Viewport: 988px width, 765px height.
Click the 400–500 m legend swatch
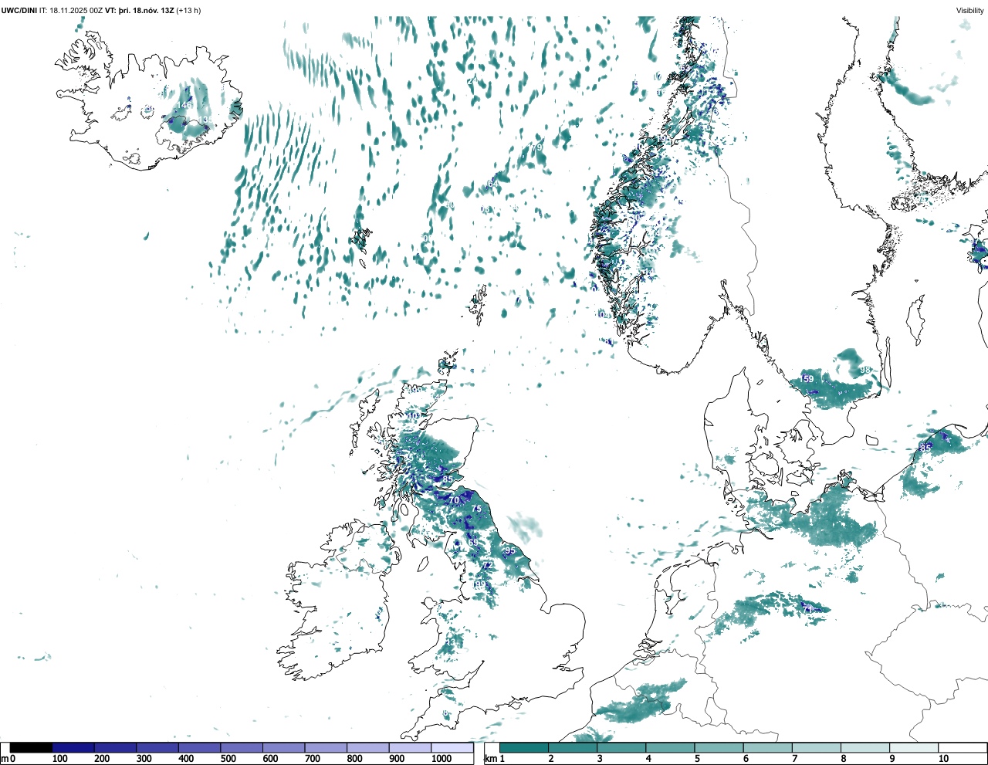[199, 747]
